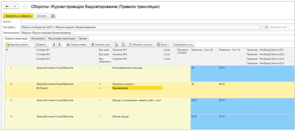
Task: Click Условие №2 column header
Action: [67, 54]
